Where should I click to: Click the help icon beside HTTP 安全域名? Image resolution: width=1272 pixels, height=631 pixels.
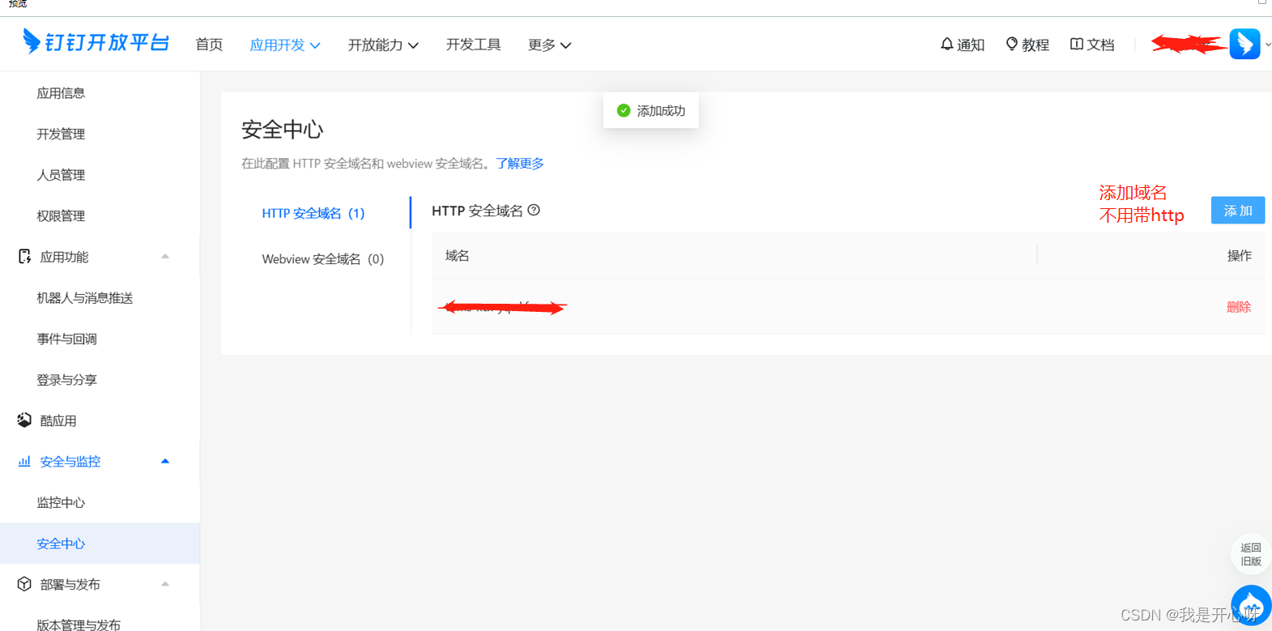534,211
